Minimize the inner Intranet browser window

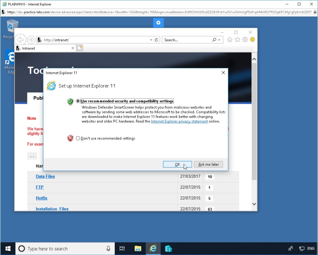[x=222, y=32]
